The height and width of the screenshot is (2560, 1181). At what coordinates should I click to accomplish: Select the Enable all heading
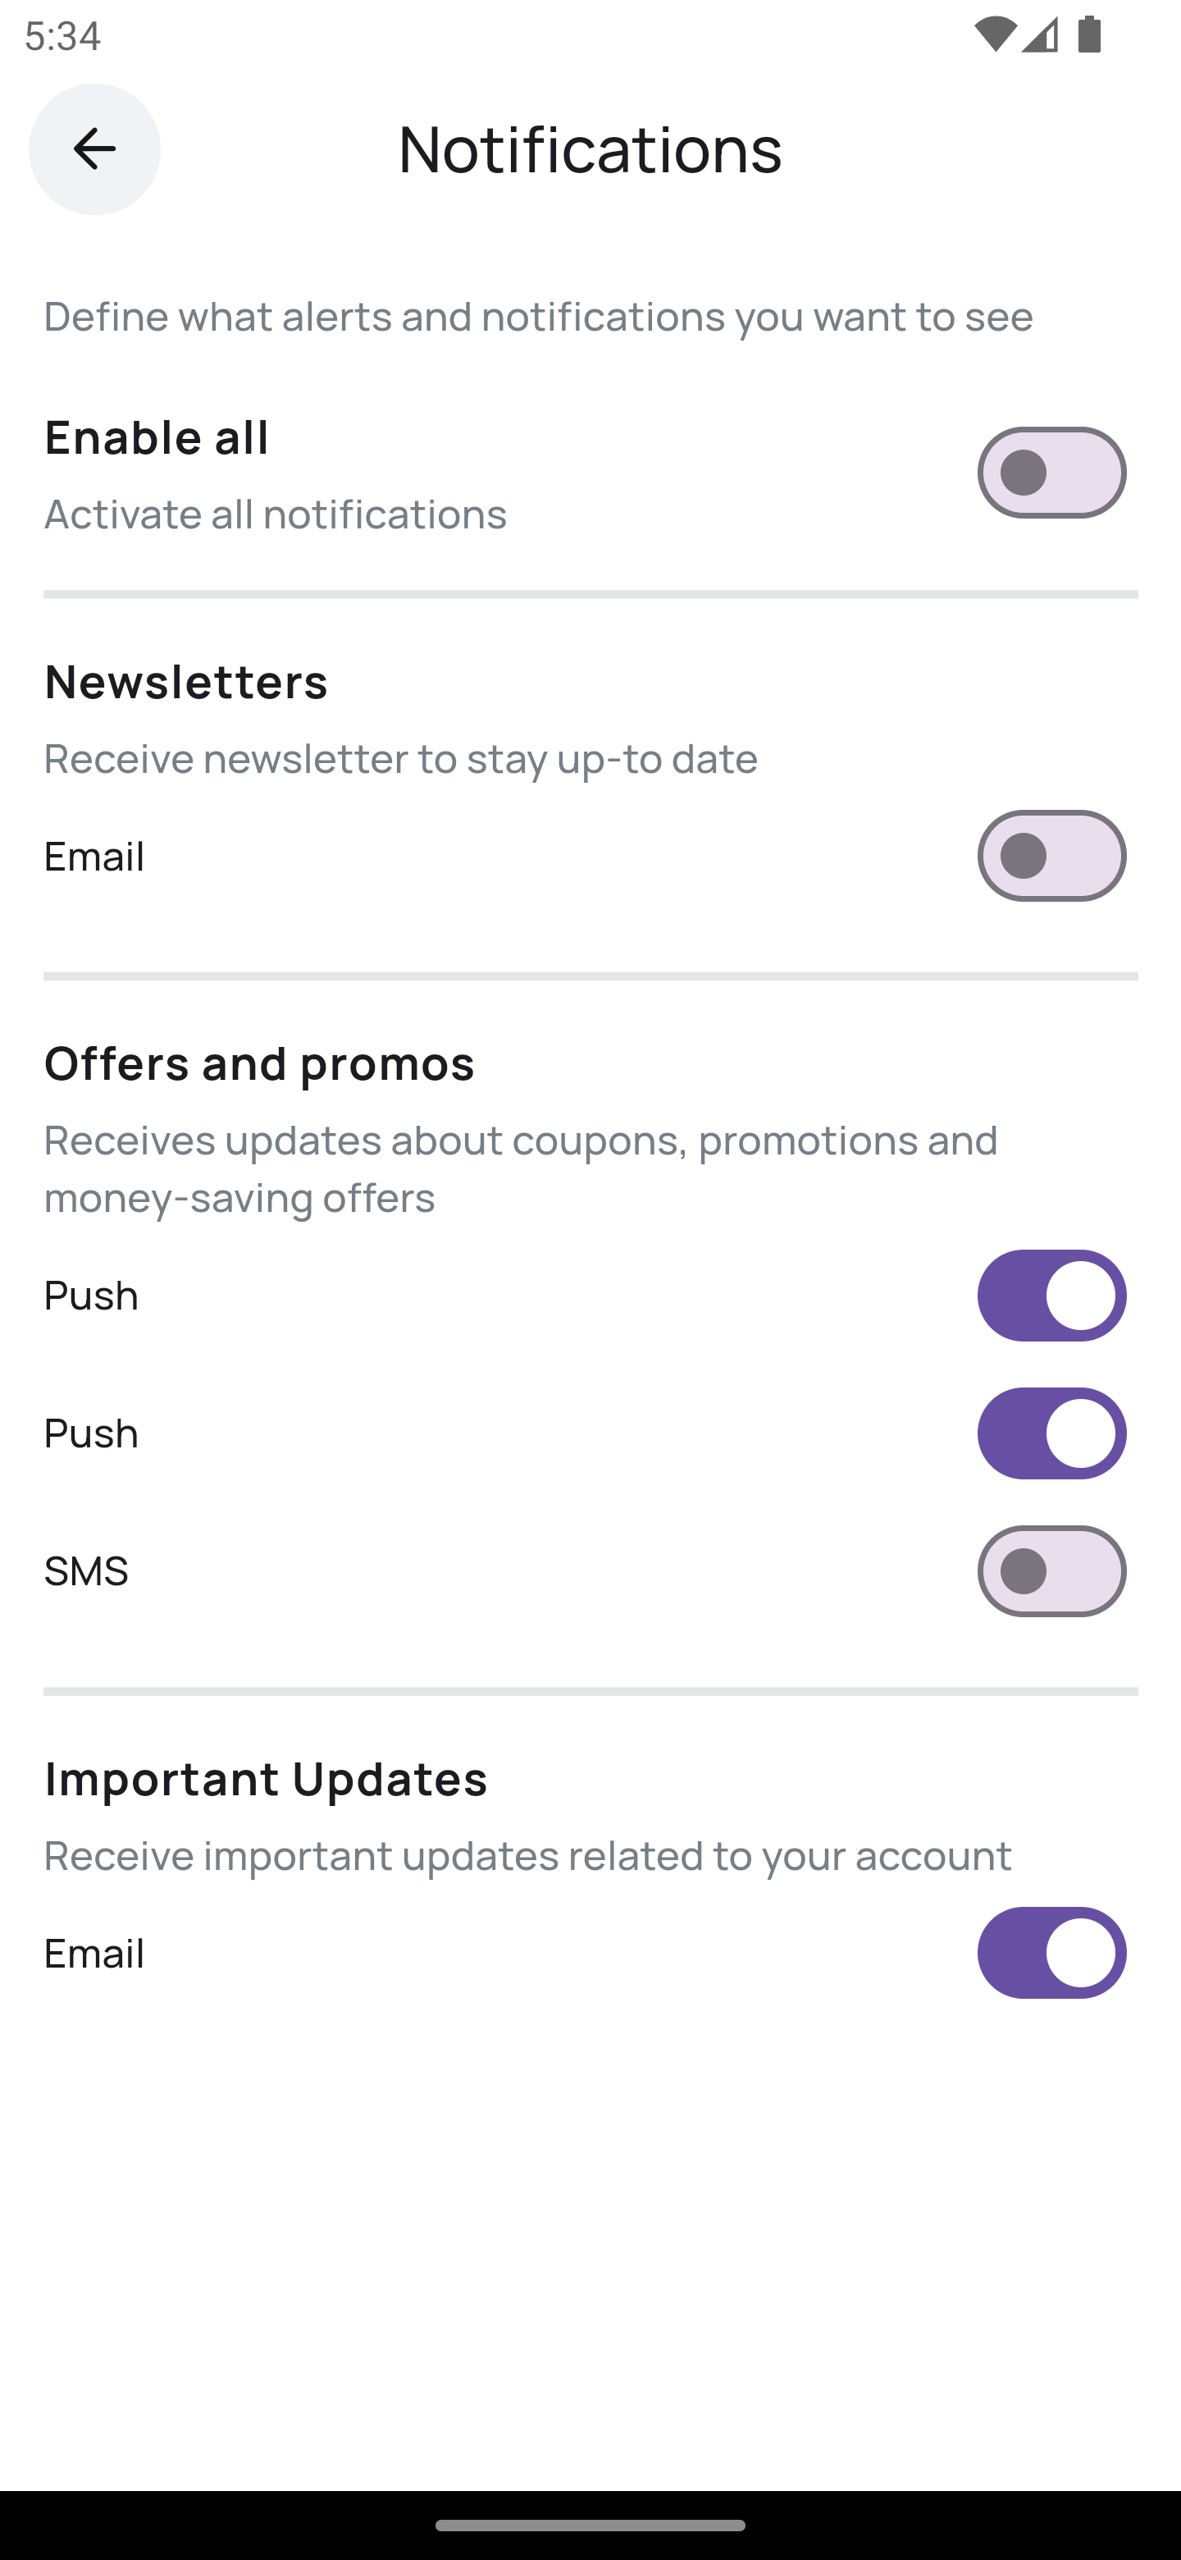(155, 437)
